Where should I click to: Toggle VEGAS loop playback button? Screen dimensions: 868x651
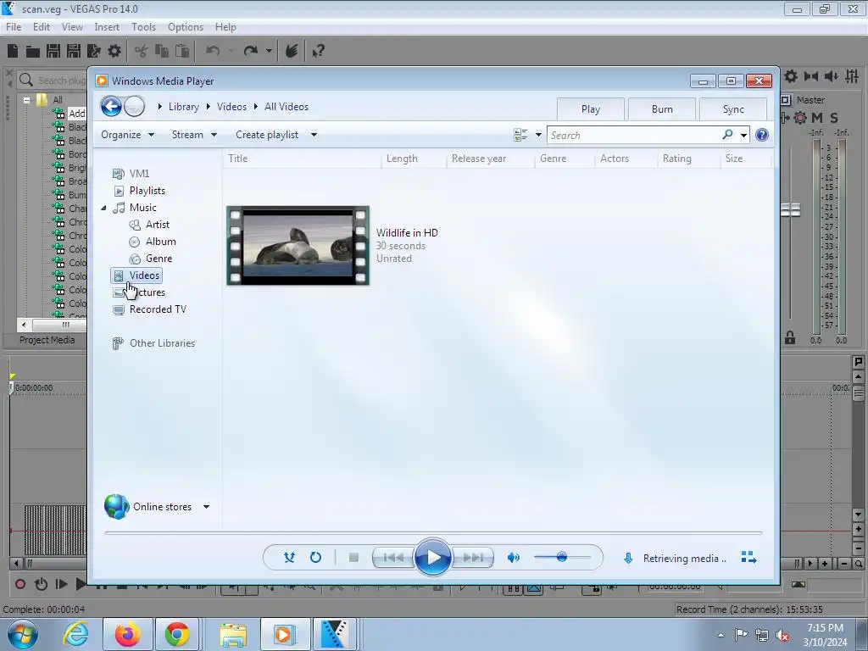(41, 584)
